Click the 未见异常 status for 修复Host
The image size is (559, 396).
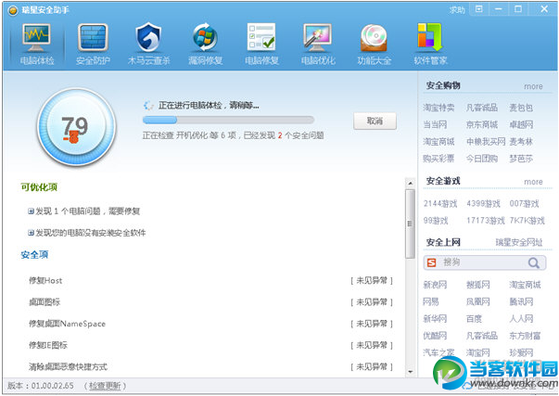tap(372, 281)
